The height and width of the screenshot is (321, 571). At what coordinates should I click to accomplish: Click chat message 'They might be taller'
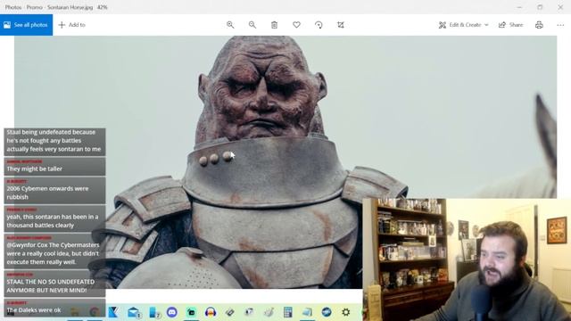click(x=54, y=167)
